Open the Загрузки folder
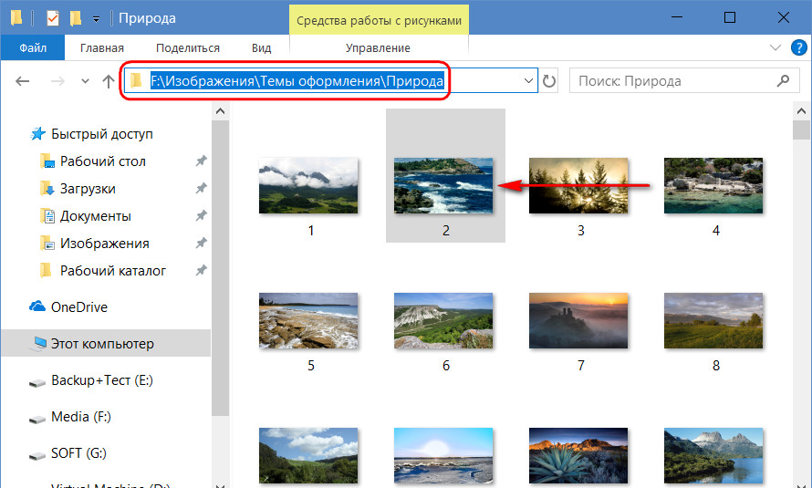Screen dimensions: 812x488 click(x=88, y=189)
